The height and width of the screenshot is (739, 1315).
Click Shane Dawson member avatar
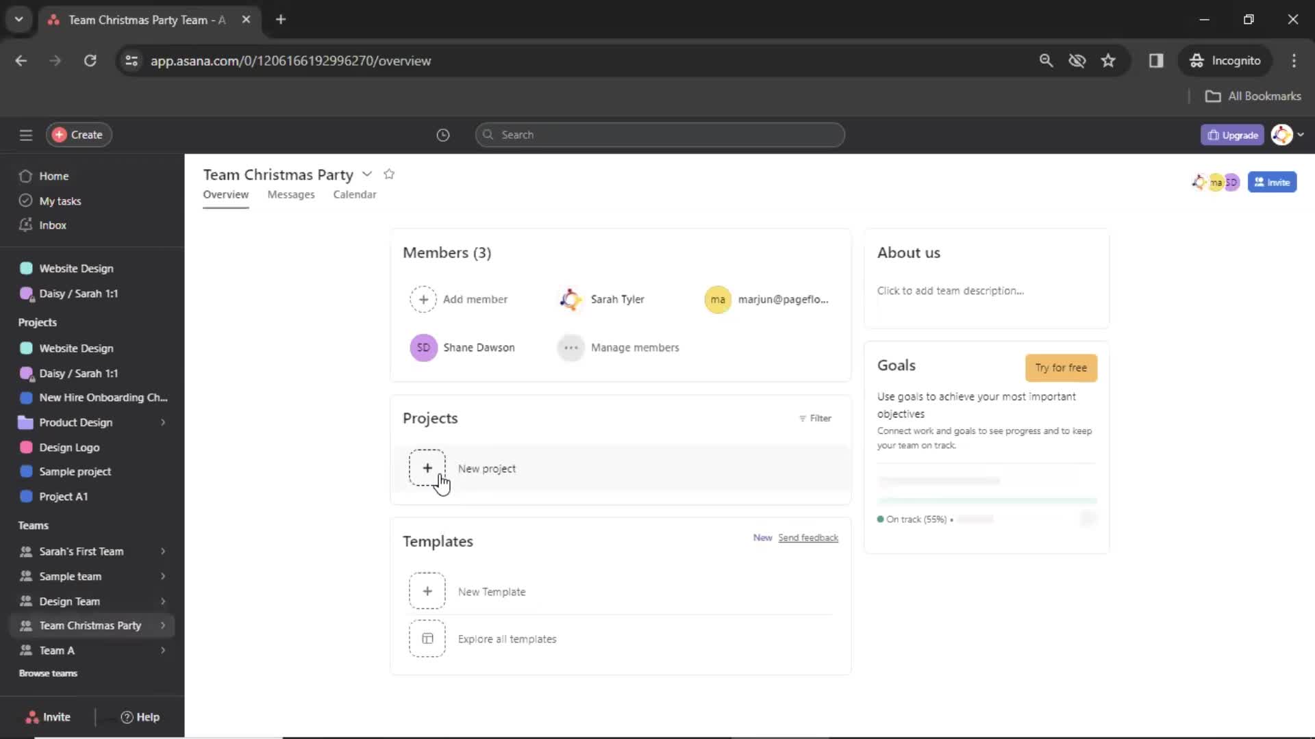point(423,348)
